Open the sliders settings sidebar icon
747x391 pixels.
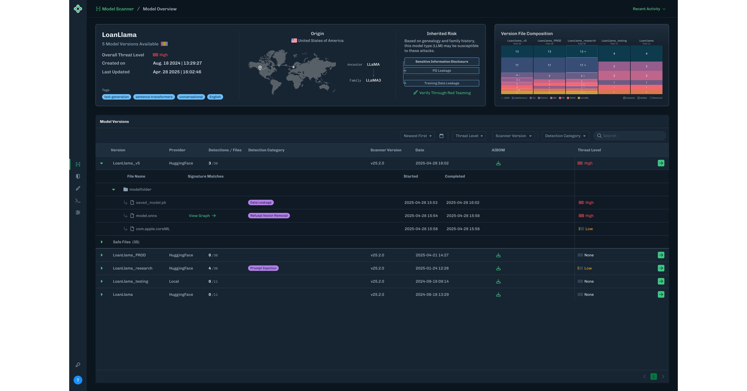tap(78, 213)
